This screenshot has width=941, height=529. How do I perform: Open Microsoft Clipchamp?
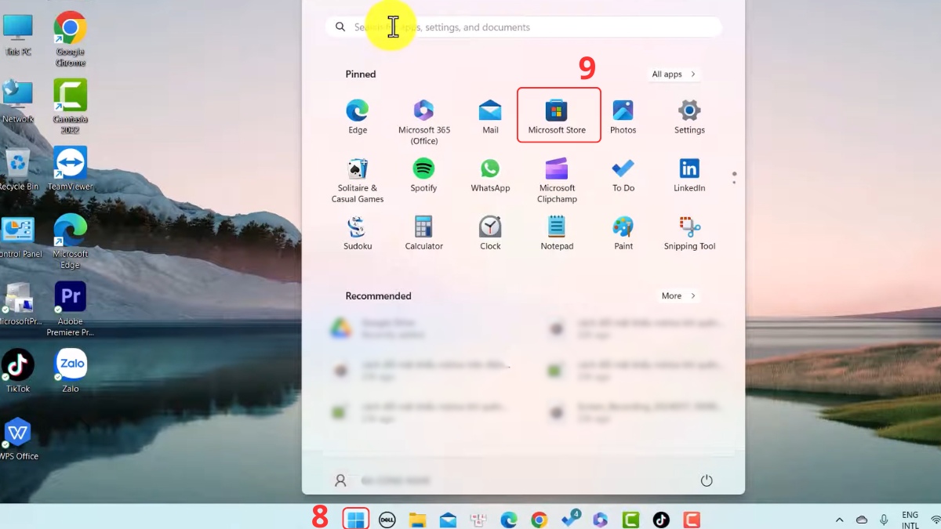558,180
